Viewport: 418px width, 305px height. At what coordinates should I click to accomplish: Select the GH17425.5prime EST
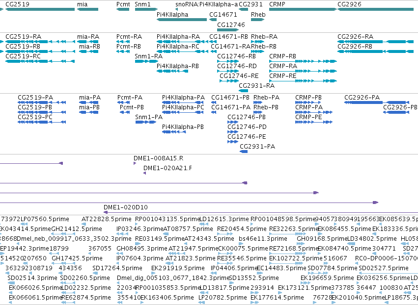[63, 263]
